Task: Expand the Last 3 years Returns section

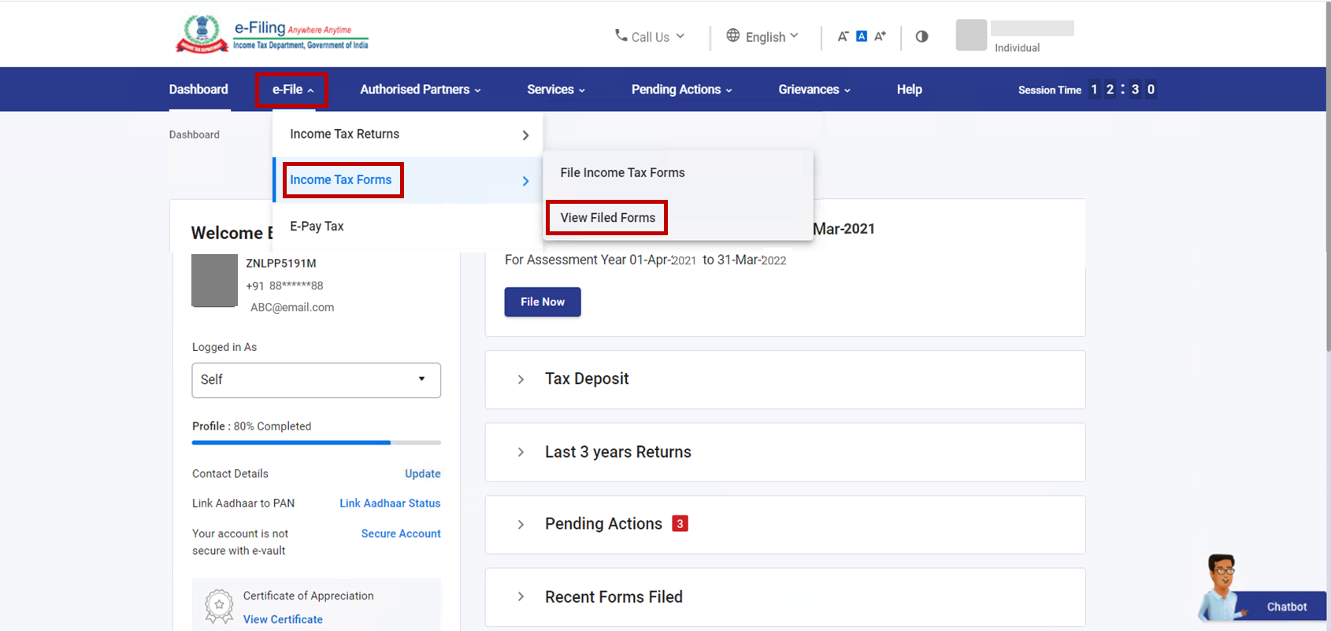Action: pos(521,452)
